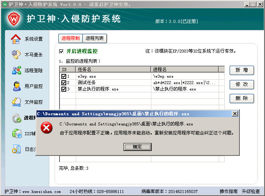Sort by the 任务名 column header
Screen dimensions: 265x196
pos(113,69)
